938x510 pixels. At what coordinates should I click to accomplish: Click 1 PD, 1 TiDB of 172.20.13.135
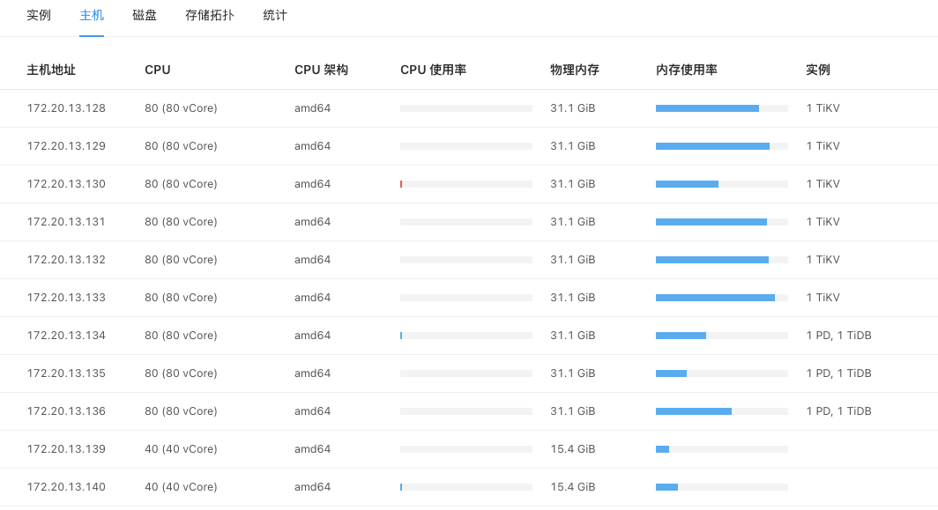[838, 373]
